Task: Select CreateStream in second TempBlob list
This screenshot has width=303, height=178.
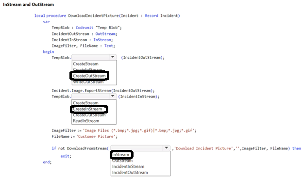Action: (85, 103)
